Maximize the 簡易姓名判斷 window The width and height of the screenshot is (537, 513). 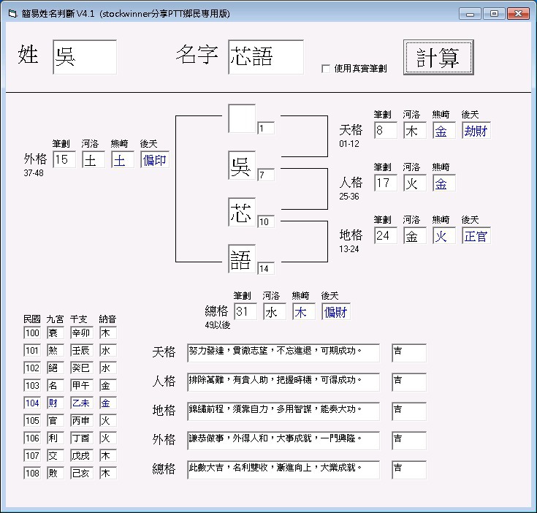pos(494,14)
